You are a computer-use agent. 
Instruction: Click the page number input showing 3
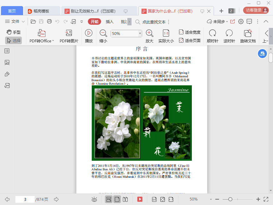(25, 199)
